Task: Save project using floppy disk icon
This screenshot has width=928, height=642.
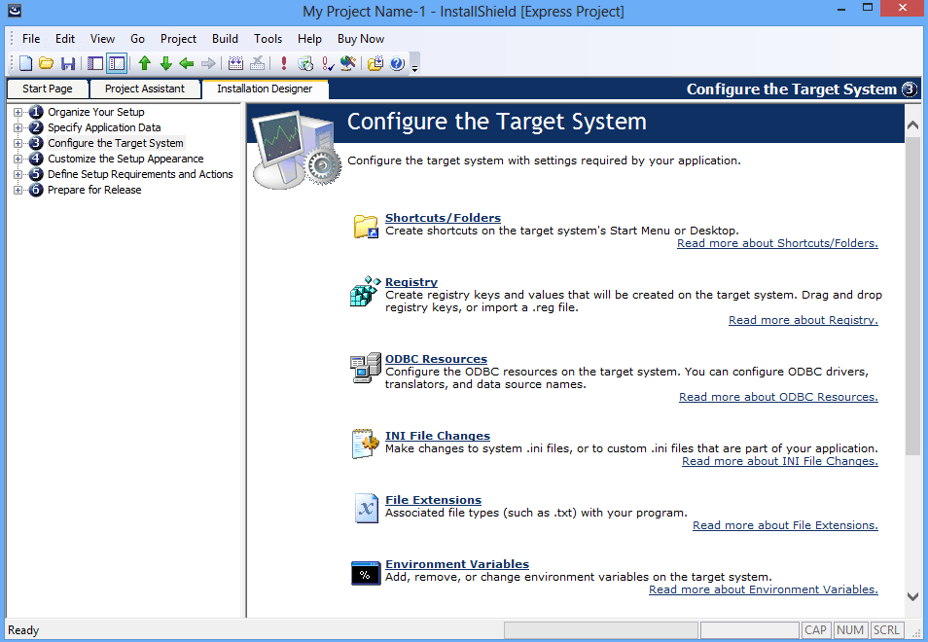Action: (x=68, y=63)
